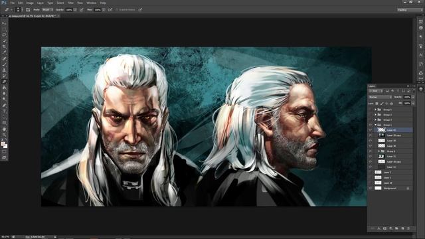
Task: Select the Eraser tool in the toolbox
Action: [x=4, y=82]
